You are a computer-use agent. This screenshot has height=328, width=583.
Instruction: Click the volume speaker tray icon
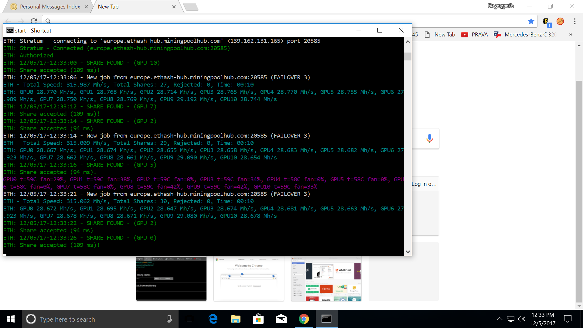[x=521, y=319]
